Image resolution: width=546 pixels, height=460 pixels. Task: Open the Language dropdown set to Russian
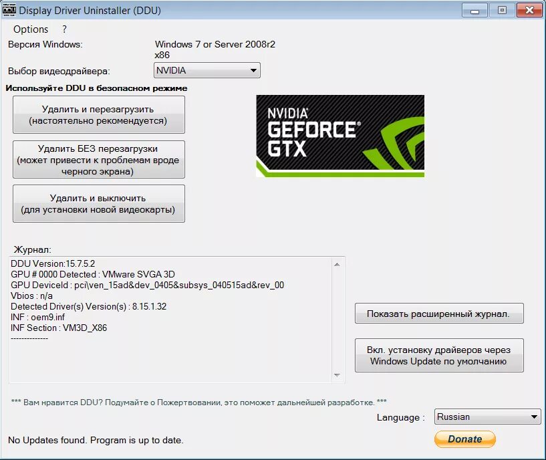[487, 417]
